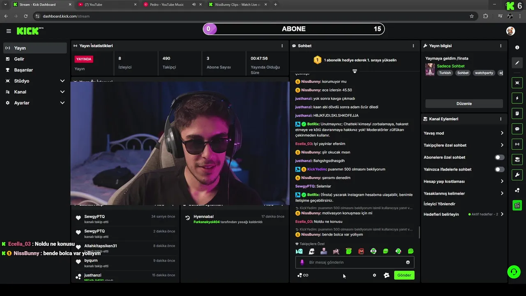The width and height of the screenshot is (526, 296).
Task: Open Yasaklanmış kelimeler settings
Action: pyautogui.click(x=464, y=194)
